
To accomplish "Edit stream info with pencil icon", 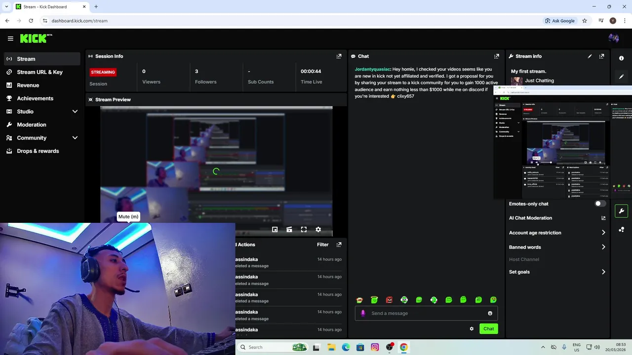I will tap(590, 56).
